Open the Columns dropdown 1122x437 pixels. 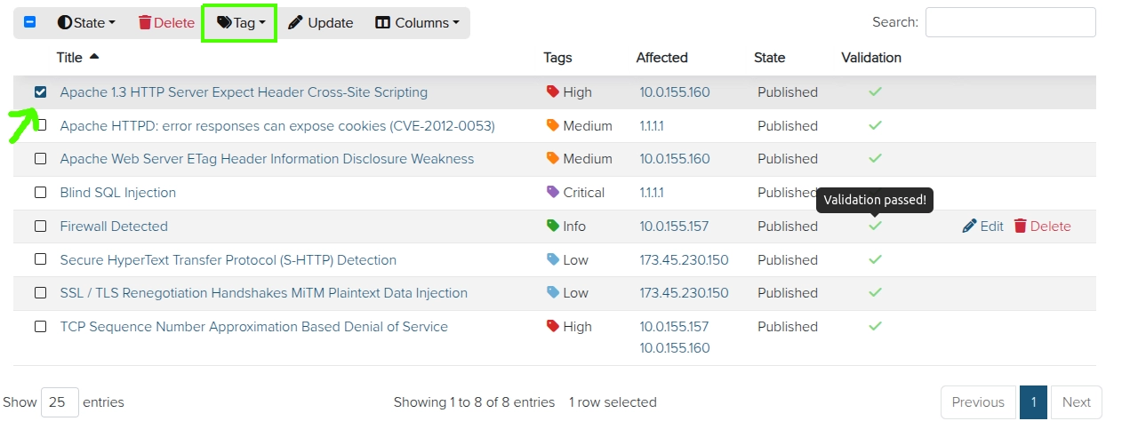[x=417, y=23]
